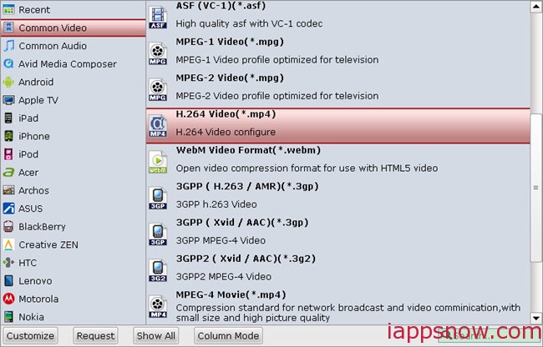This screenshot has height=347, width=543.
Task: Click the BlackBerry device icon
Action: click(x=8, y=227)
